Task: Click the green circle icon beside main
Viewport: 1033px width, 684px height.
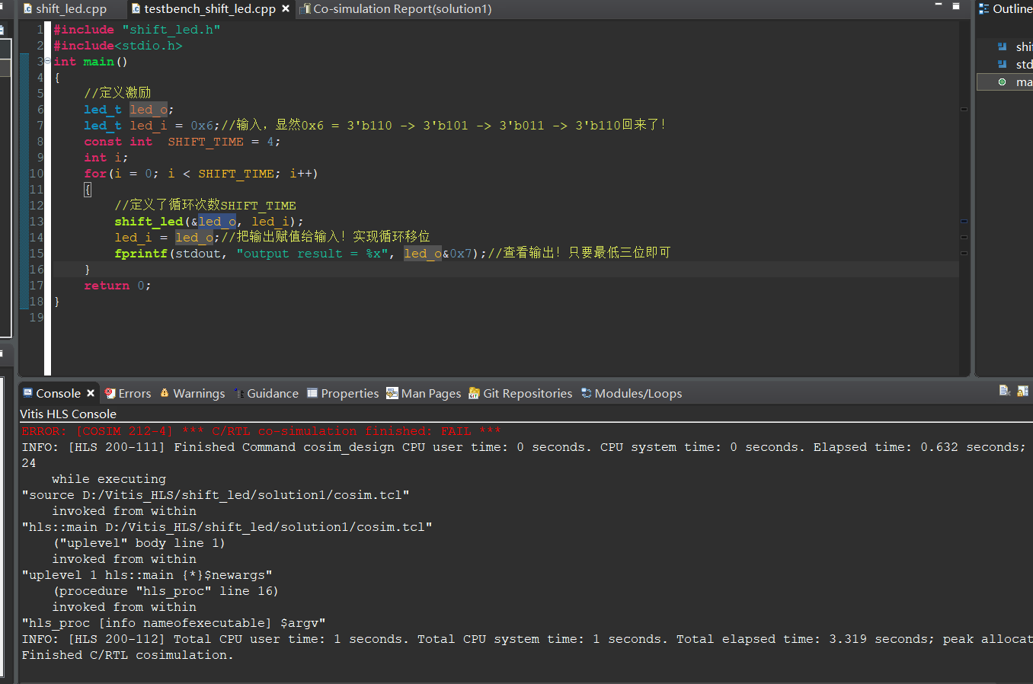Action: (x=1002, y=82)
